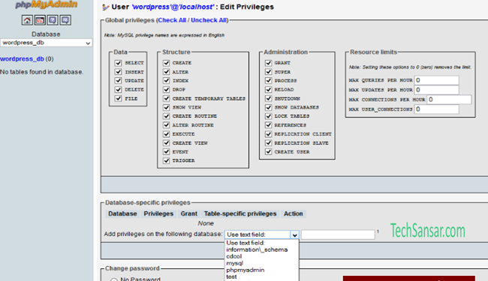Select phpmyadmin from dropdown list

click(x=261, y=270)
